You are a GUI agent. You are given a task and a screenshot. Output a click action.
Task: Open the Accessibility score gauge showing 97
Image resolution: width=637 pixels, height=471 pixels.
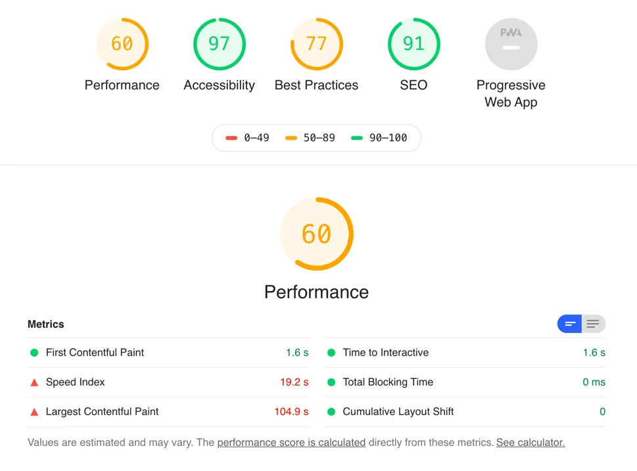(219, 44)
